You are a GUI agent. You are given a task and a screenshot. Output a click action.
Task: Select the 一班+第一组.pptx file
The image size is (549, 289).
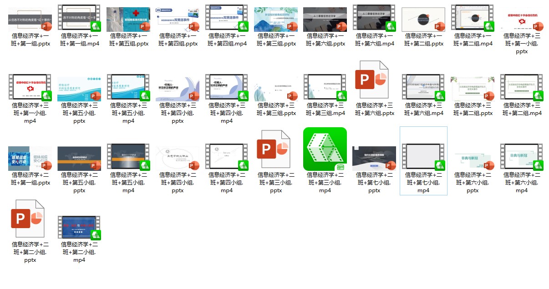(30, 20)
